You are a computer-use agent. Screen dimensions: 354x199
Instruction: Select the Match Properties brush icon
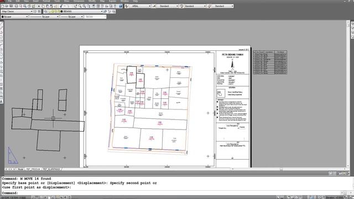tap(51, 6)
